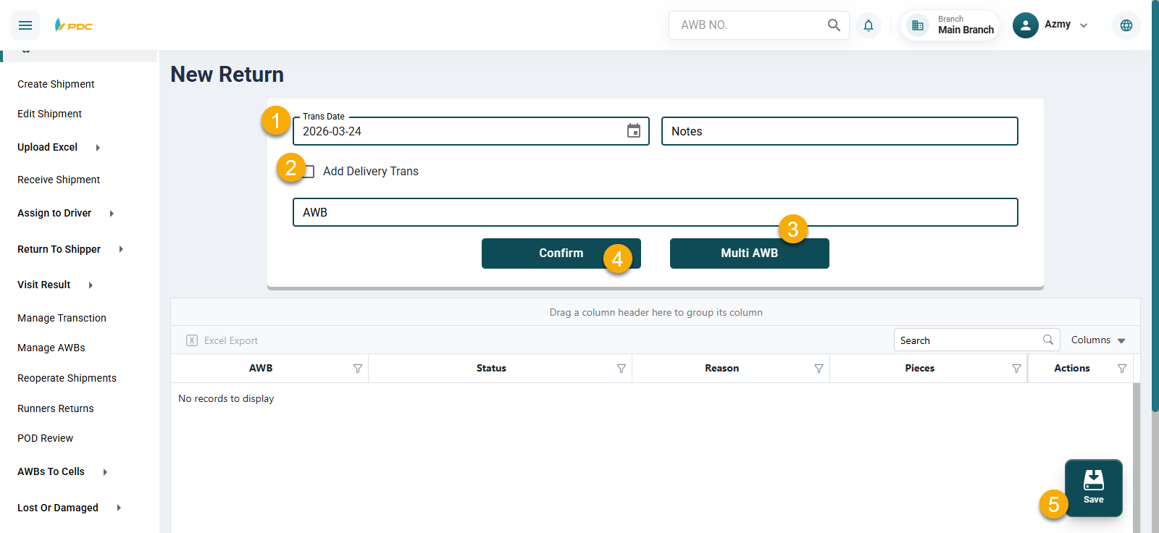Open the Columns chooser dropdown
Image resolution: width=1159 pixels, height=533 pixels.
point(1097,340)
